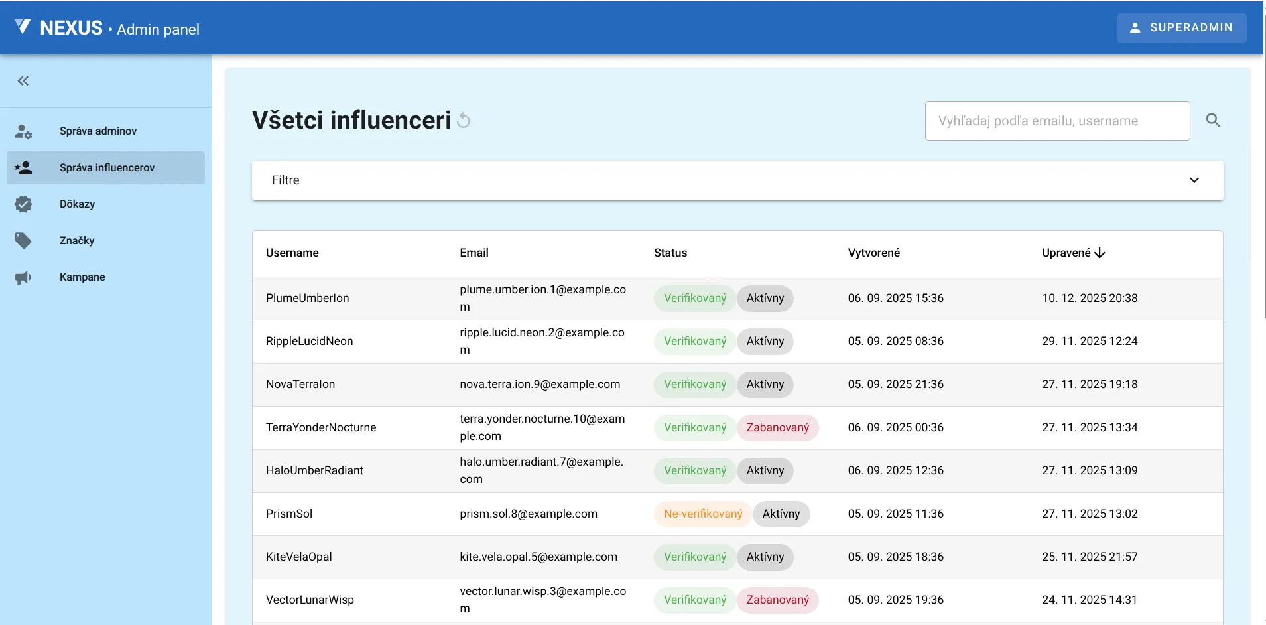Open Kampane using the megaphone icon
Screen dimensions: 1266x625
(24, 277)
